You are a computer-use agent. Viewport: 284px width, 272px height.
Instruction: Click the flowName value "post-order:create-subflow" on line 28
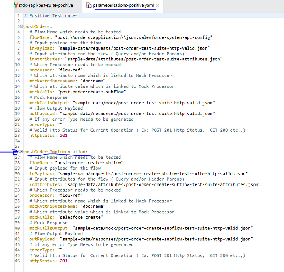coord(89,163)
